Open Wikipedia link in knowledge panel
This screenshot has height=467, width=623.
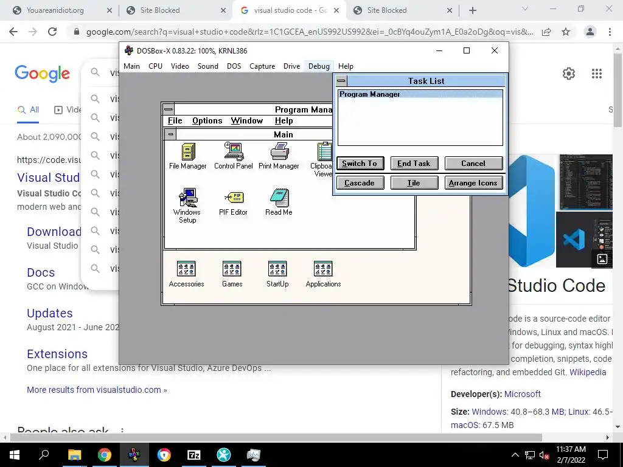tap(588, 372)
